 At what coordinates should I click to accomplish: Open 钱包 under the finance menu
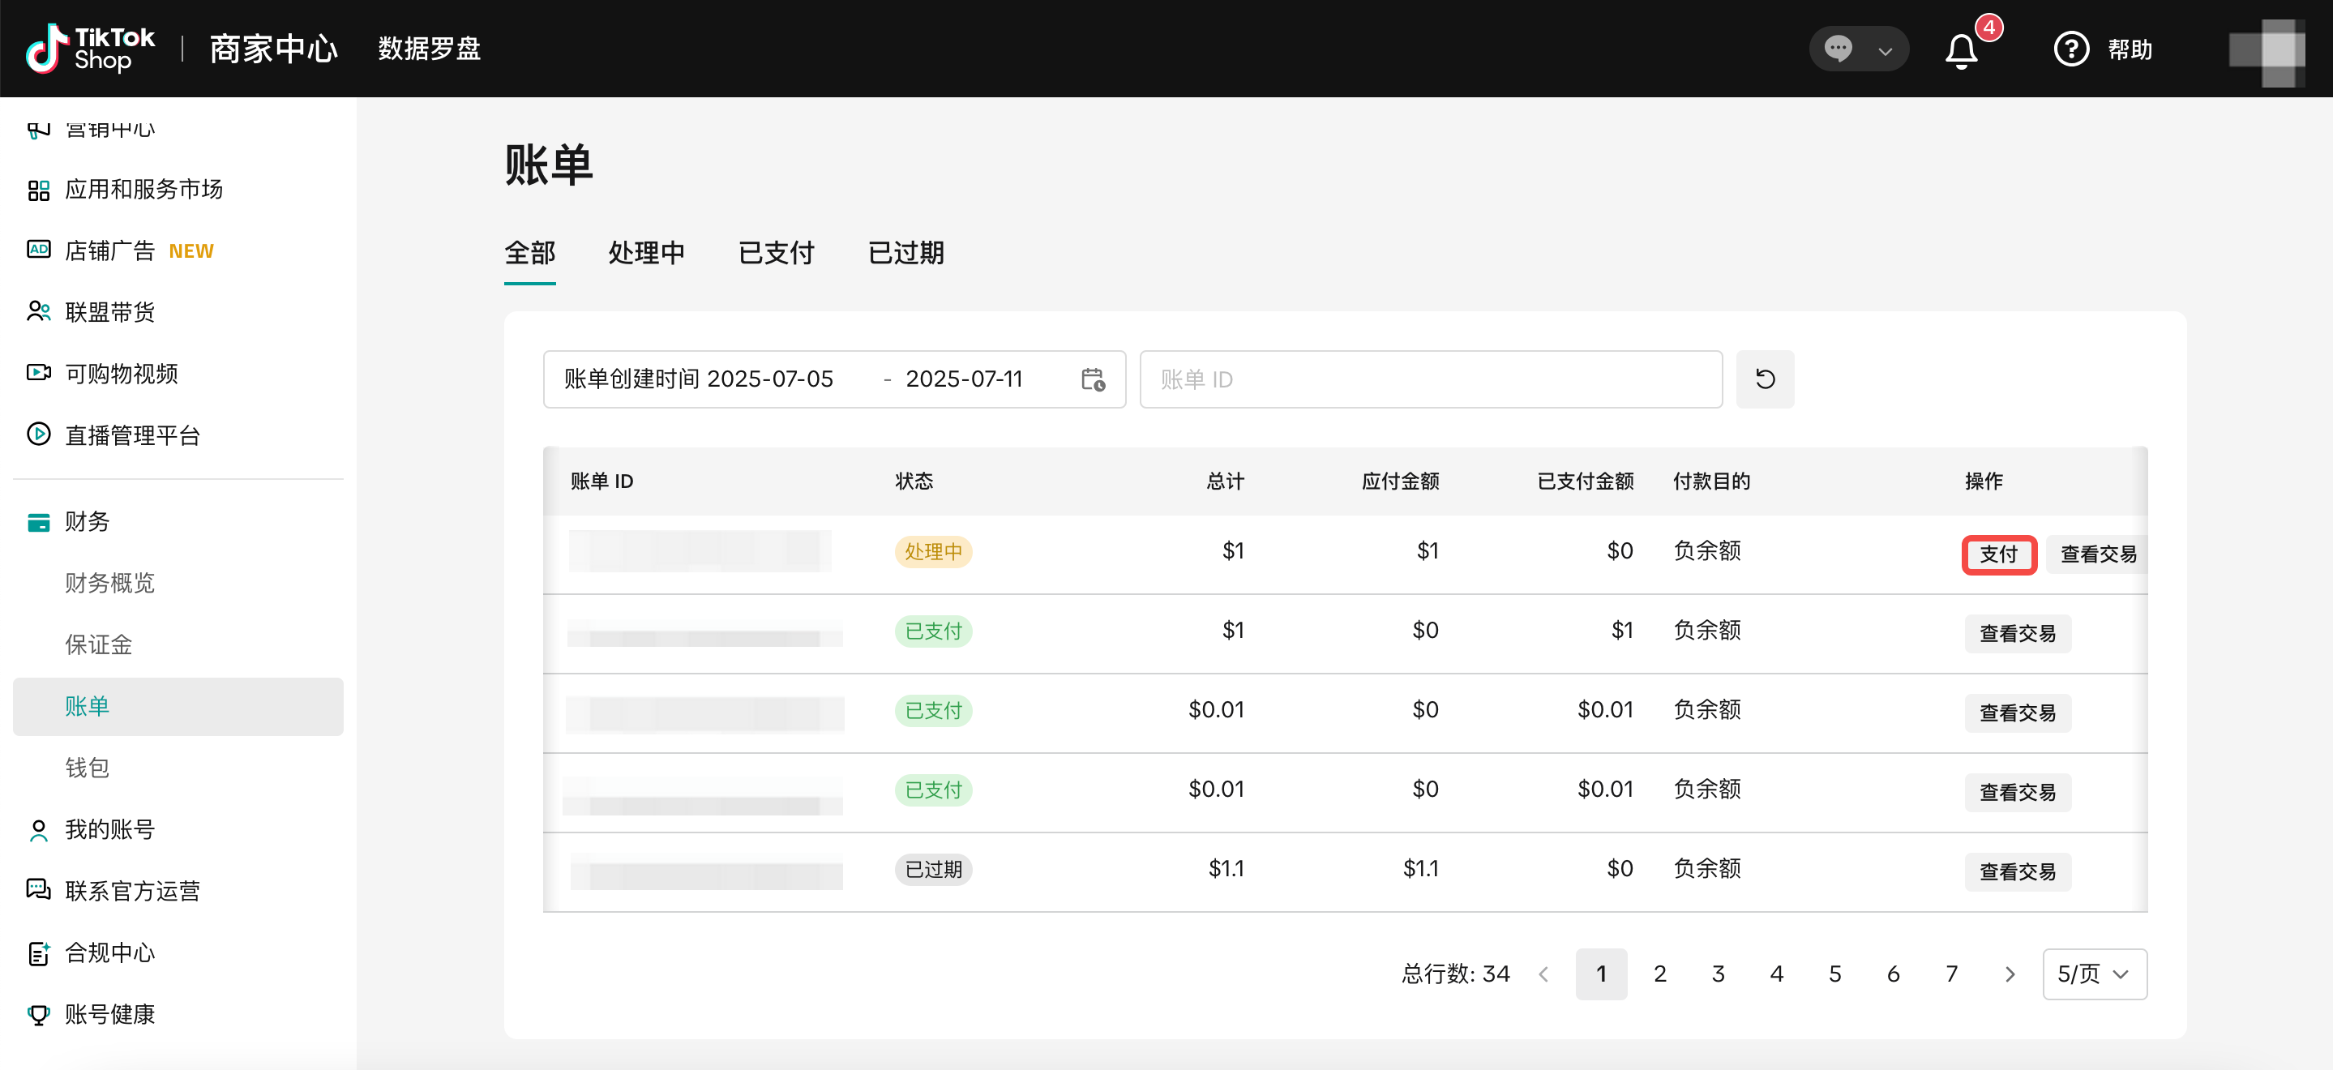click(x=87, y=768)
